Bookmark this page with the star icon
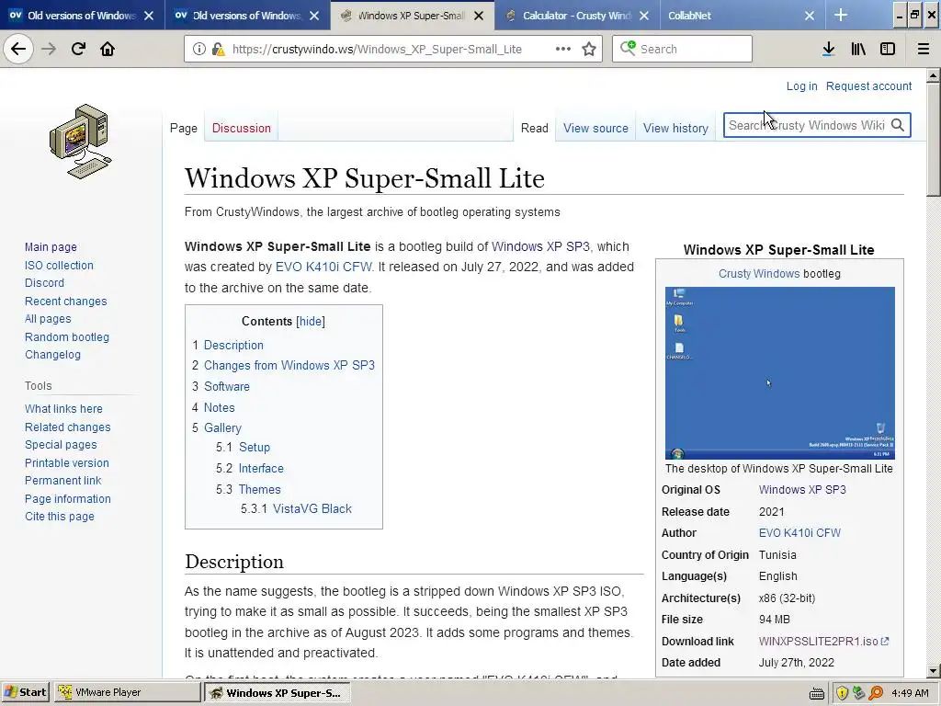The image size is (941, 706). pyautogui.click(x=589, y=50)
